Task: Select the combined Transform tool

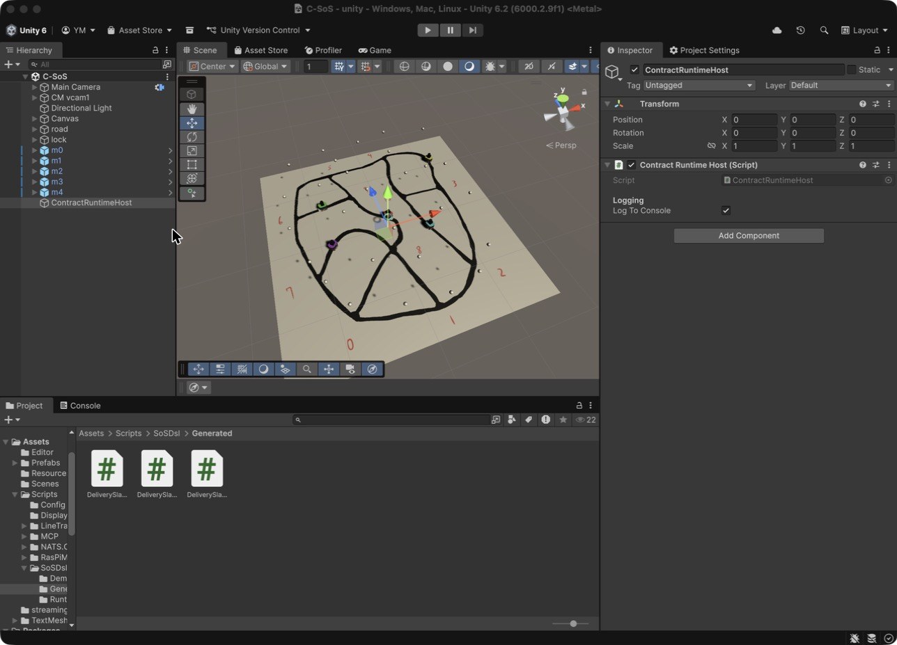Action: point(192,179)
